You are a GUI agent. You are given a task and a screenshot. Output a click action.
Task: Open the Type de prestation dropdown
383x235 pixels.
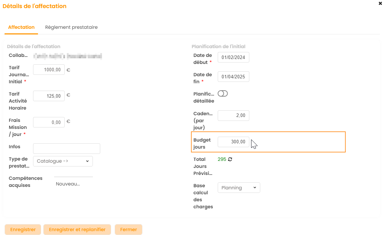coord(63,161)
